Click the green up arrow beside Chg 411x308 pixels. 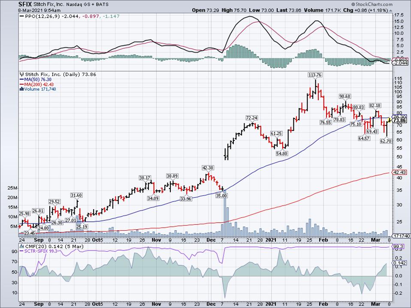390,11
